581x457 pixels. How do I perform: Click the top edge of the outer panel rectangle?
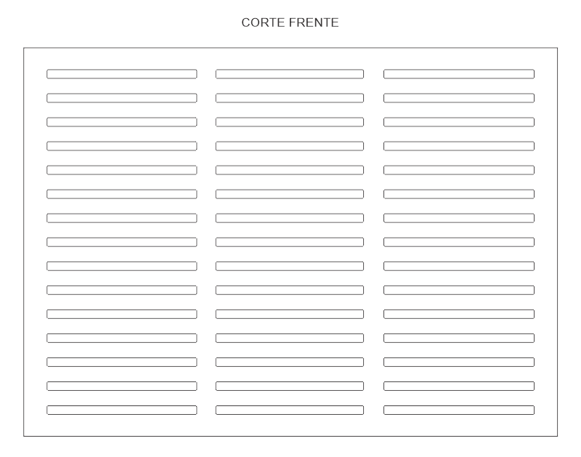[x=290, y=48]
